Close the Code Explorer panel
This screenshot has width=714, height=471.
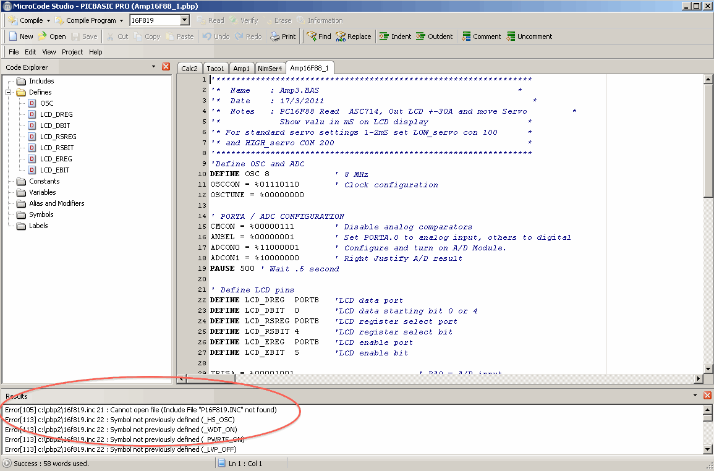pyautogui.click(x=166, y=67)
